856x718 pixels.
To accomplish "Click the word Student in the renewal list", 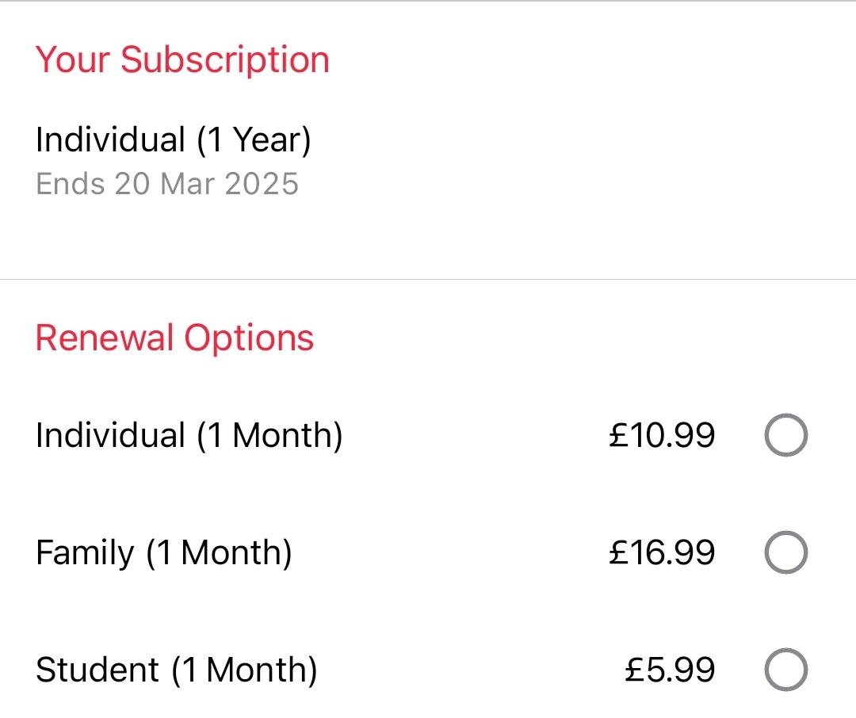I will point(97,670).
